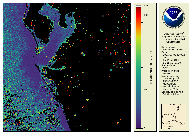The height and width of the screenshot is (134, 192).
Task: Click the date 2025/03/03 JD 062
Action: coord(174,55)
